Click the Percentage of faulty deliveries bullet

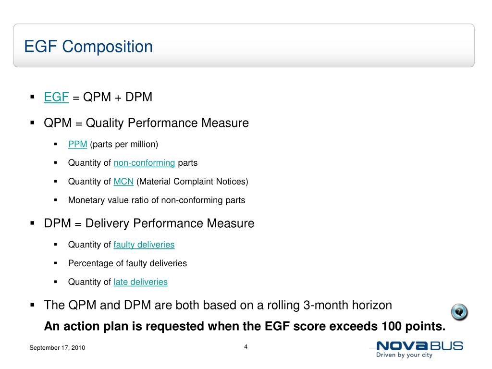point(127,263)
